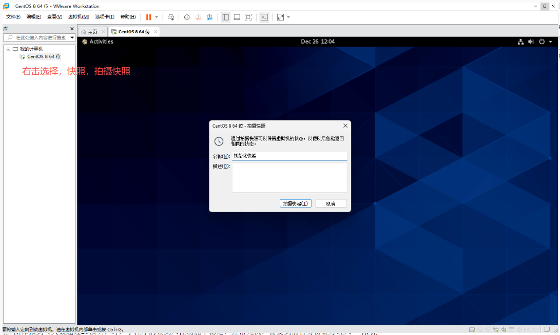Click the first CD/DVD device icon in the status bar
Viewport: 560px width, 335px height.
click(x=480, y=330)
